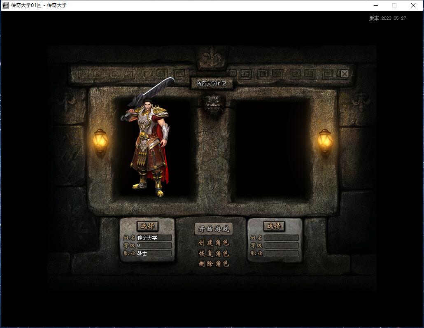
Task: Click the empty 职业 field in right slot
Action: point(281,253)
